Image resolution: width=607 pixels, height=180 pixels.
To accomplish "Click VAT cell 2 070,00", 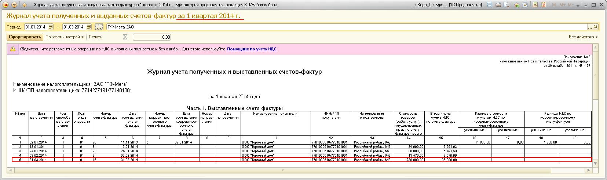I will tap(441, 155).
